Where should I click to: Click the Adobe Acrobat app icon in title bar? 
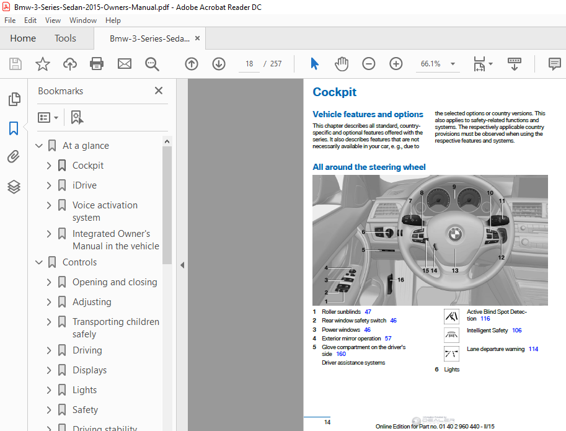point(6,7)
